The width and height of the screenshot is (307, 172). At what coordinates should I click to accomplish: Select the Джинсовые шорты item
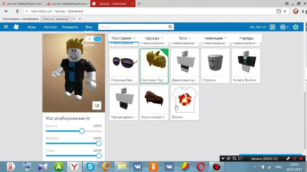185,66
